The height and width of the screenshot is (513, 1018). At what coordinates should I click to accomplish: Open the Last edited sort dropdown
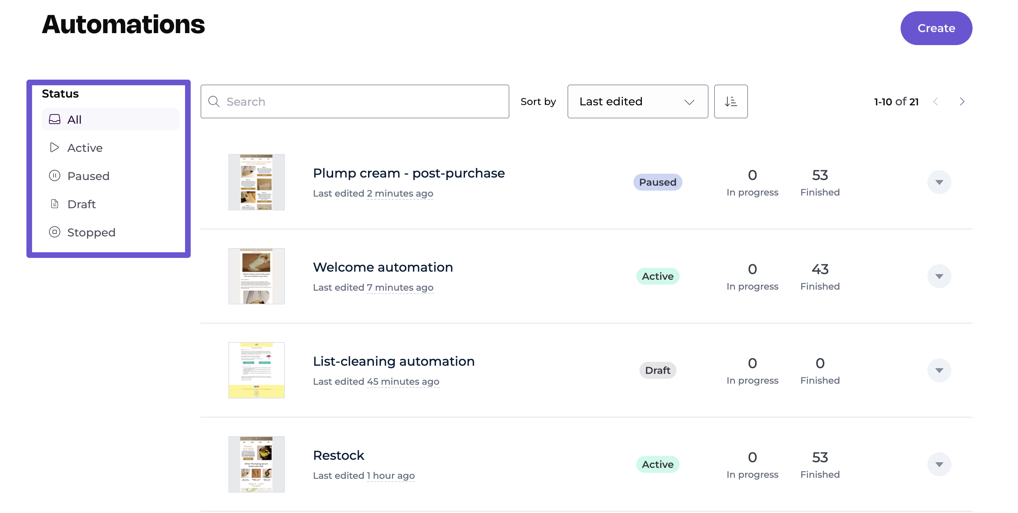tap(637, 101)
